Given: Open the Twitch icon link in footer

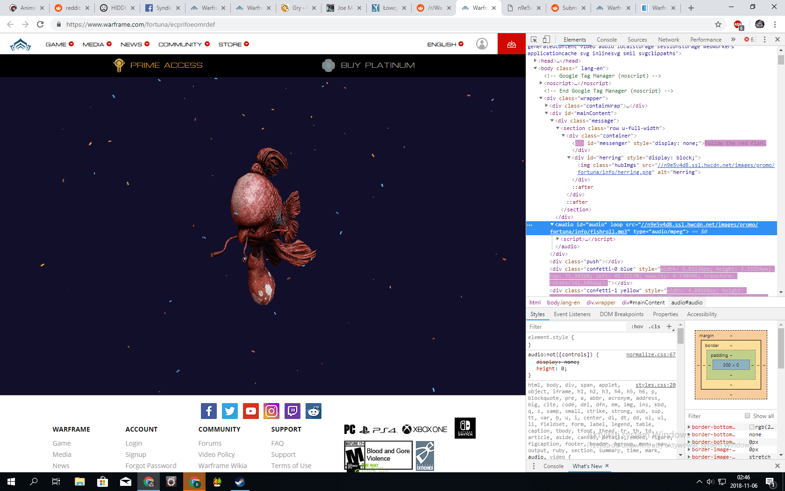Looking at the screenshot, I should coord(293,411).
